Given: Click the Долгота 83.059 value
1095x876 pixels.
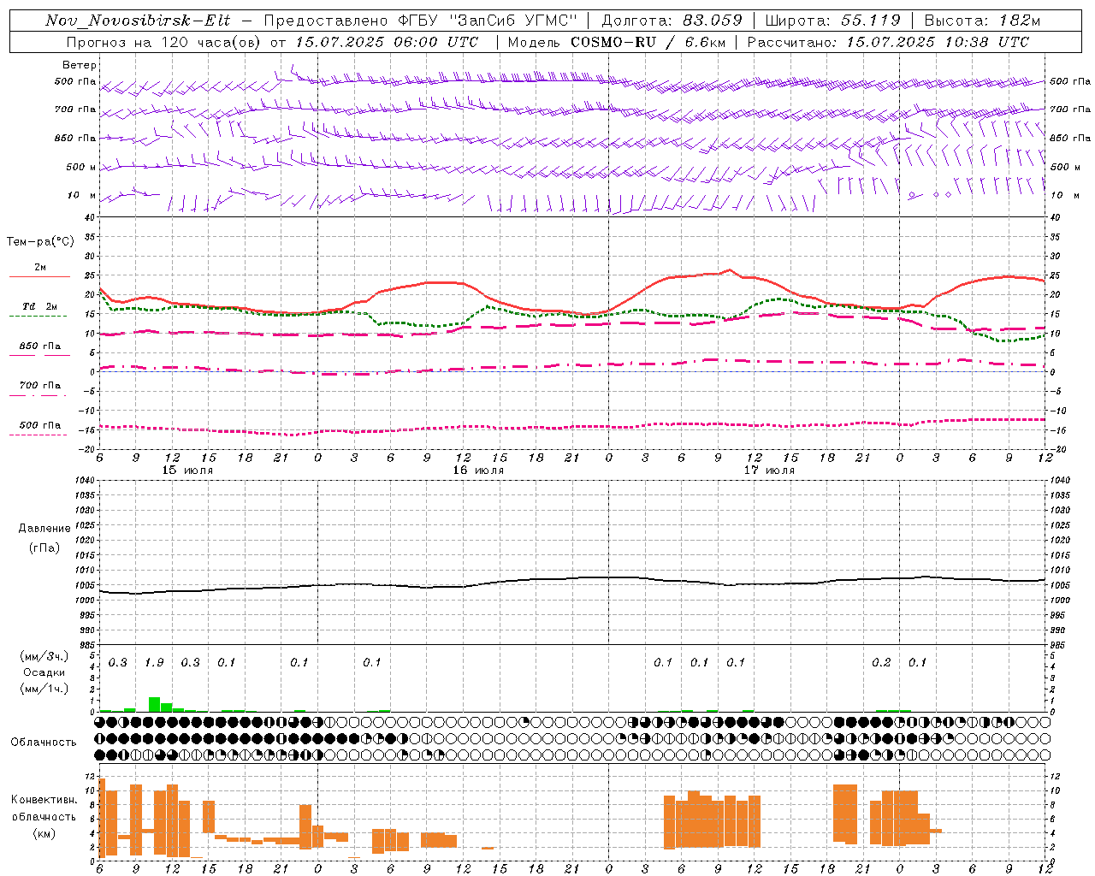Looking at the screenshot, I should point(713,21).
